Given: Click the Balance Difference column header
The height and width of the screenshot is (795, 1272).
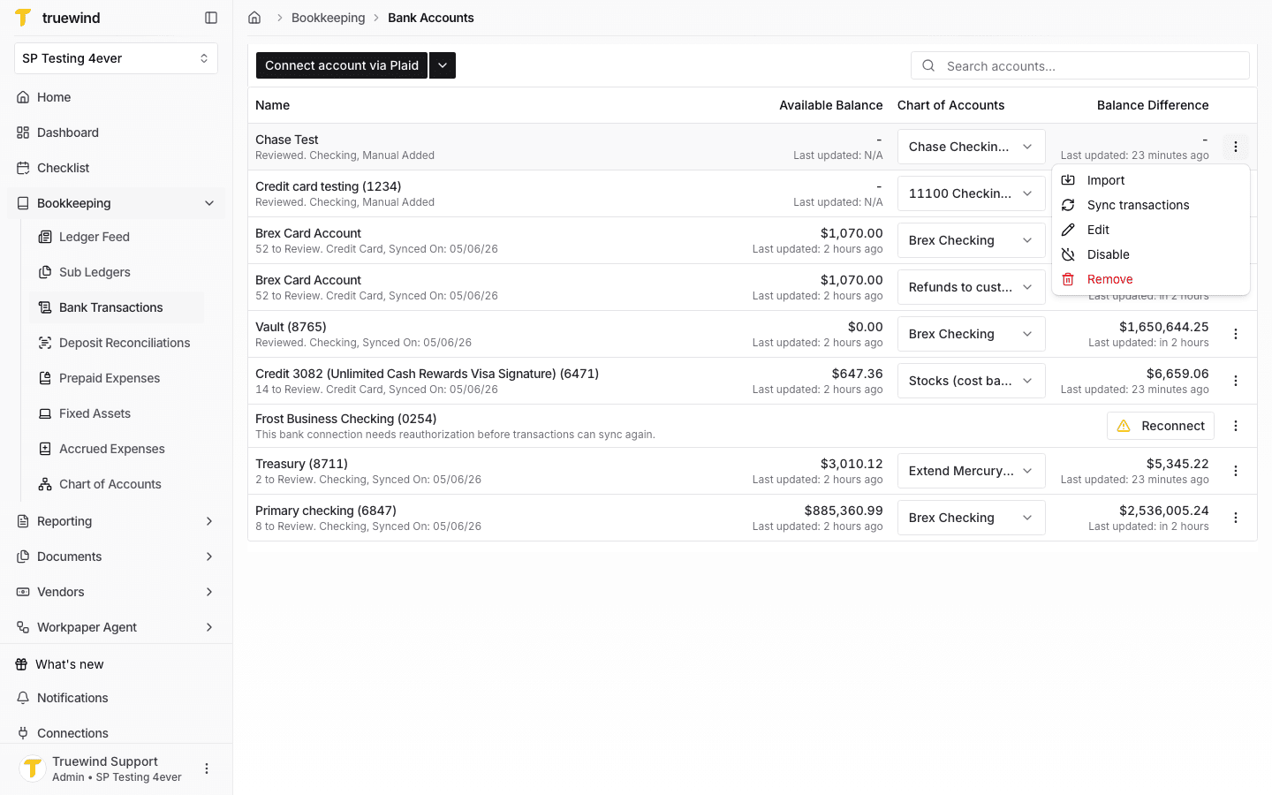Looking at the screenshot, I should (x=1153, y=105).
